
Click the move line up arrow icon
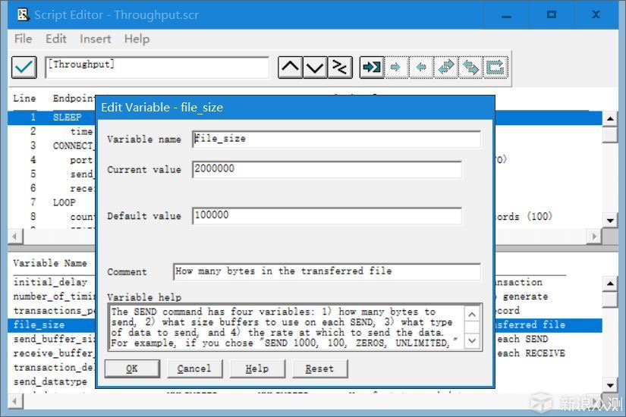coord(291,67)
